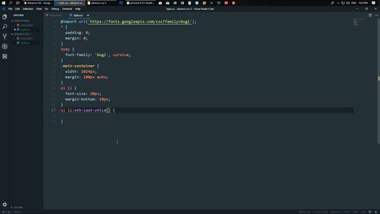Open the Help menu
The width and height of the screenshot is (380, 214).
(78, 9)
